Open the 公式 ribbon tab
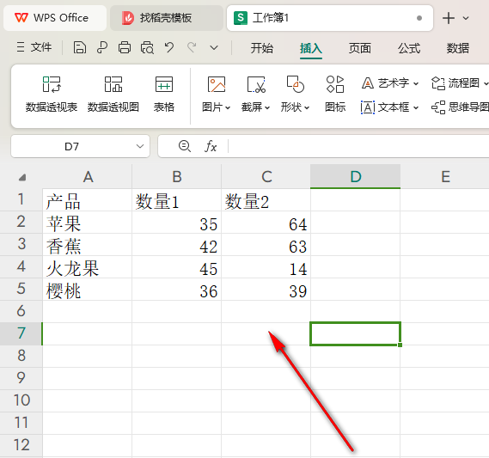Screen dimensions: 489x458 pos(409,48)
